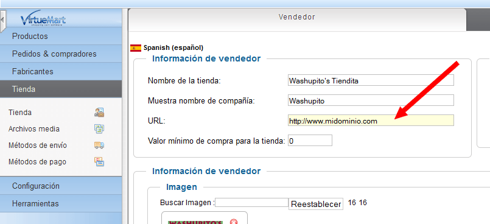The height and width of the screenshot is (224, 490).
Task: Expand the Pedidos & compradores section
Action: tap(61, 54)
